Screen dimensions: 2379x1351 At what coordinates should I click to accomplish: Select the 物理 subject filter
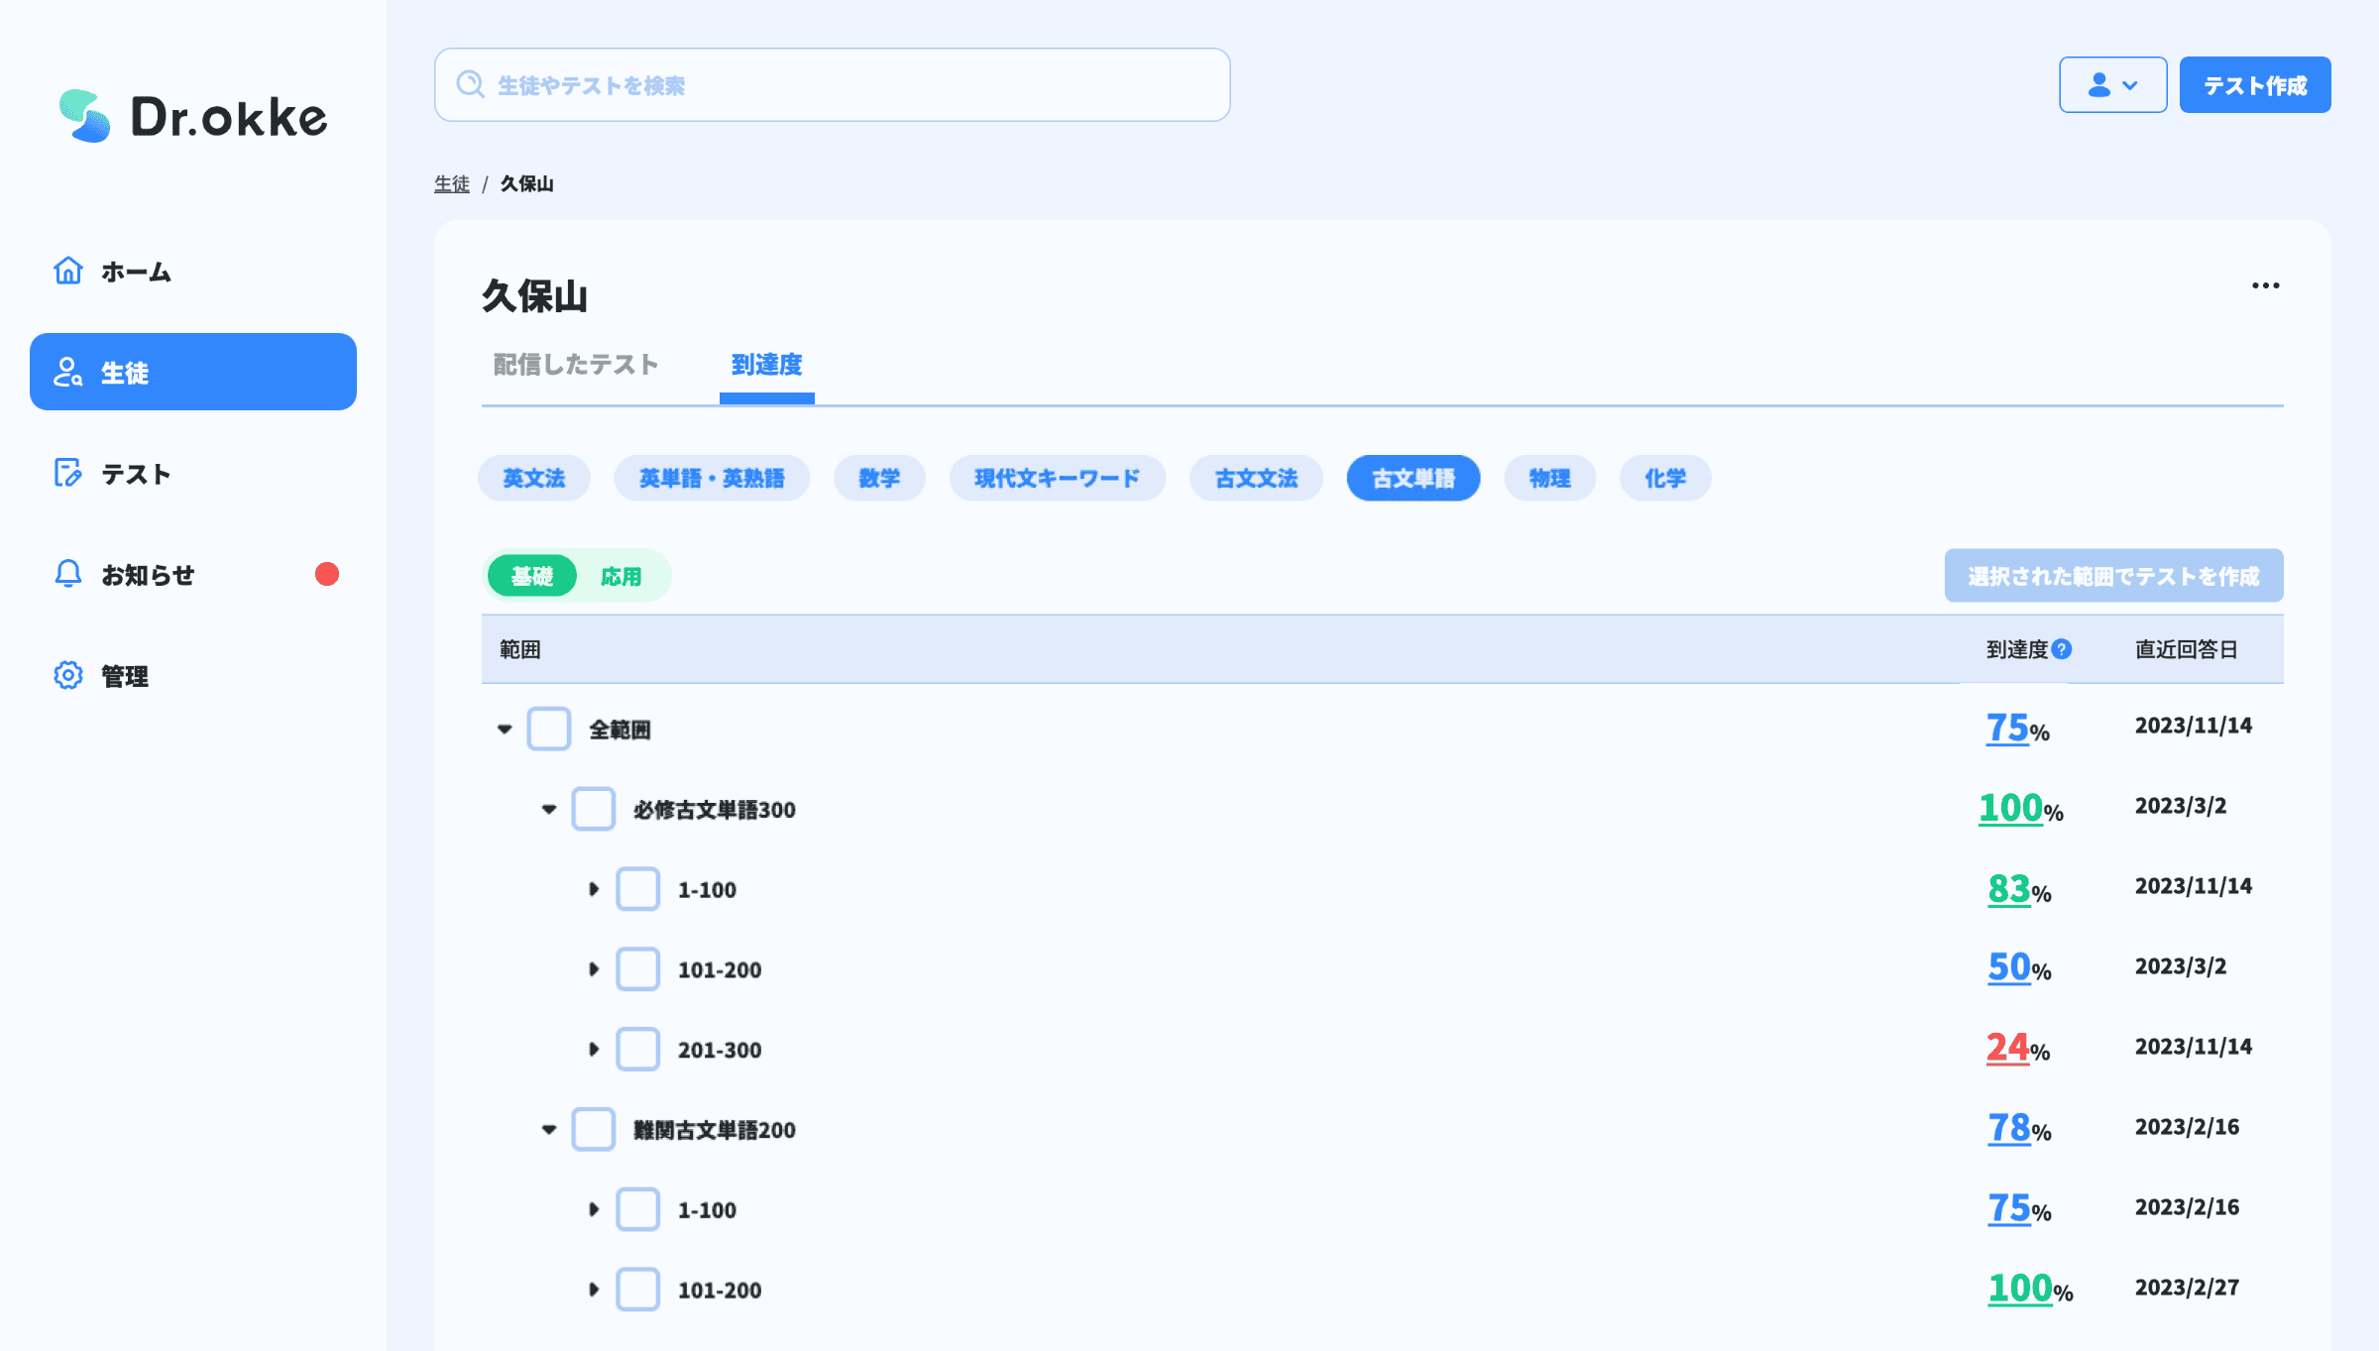[x=1549, y=478]
